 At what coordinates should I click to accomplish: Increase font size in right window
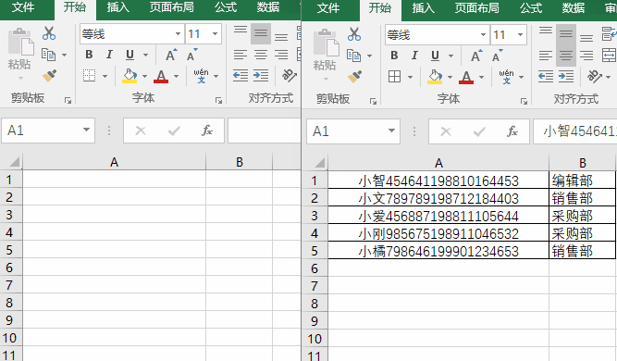pos(476,56)
